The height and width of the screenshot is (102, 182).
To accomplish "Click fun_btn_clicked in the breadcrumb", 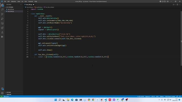I will click(x=50, y=7).
